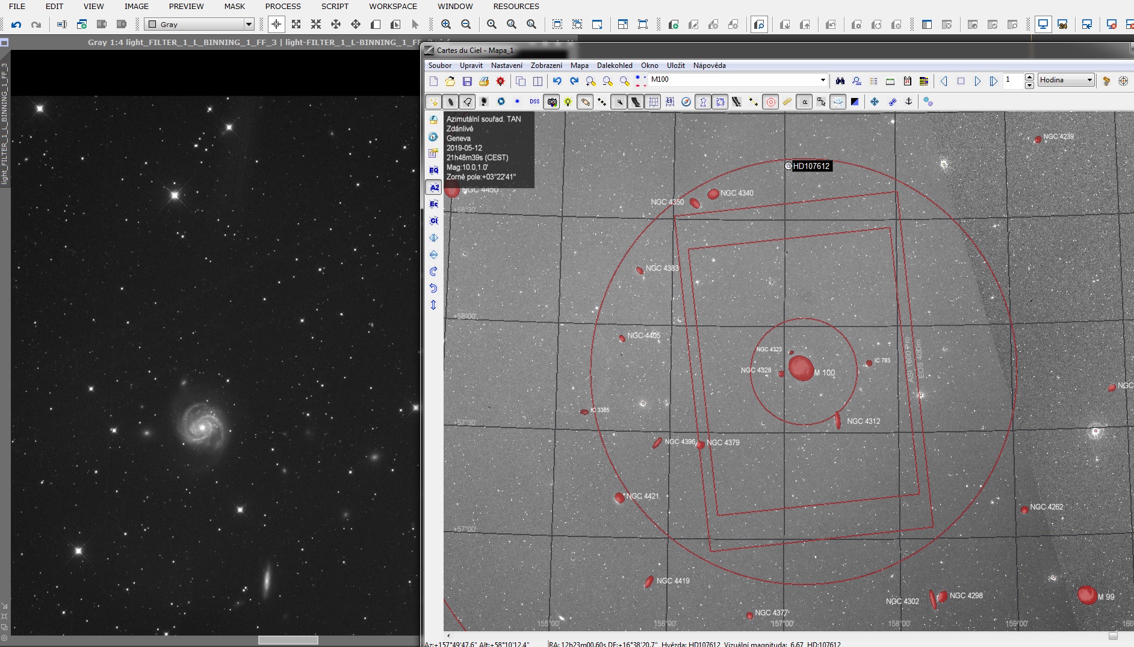Click the telescope pointer icon at toolbar end
Viewport: 1134px width, 647px height.
point(1106,81)
